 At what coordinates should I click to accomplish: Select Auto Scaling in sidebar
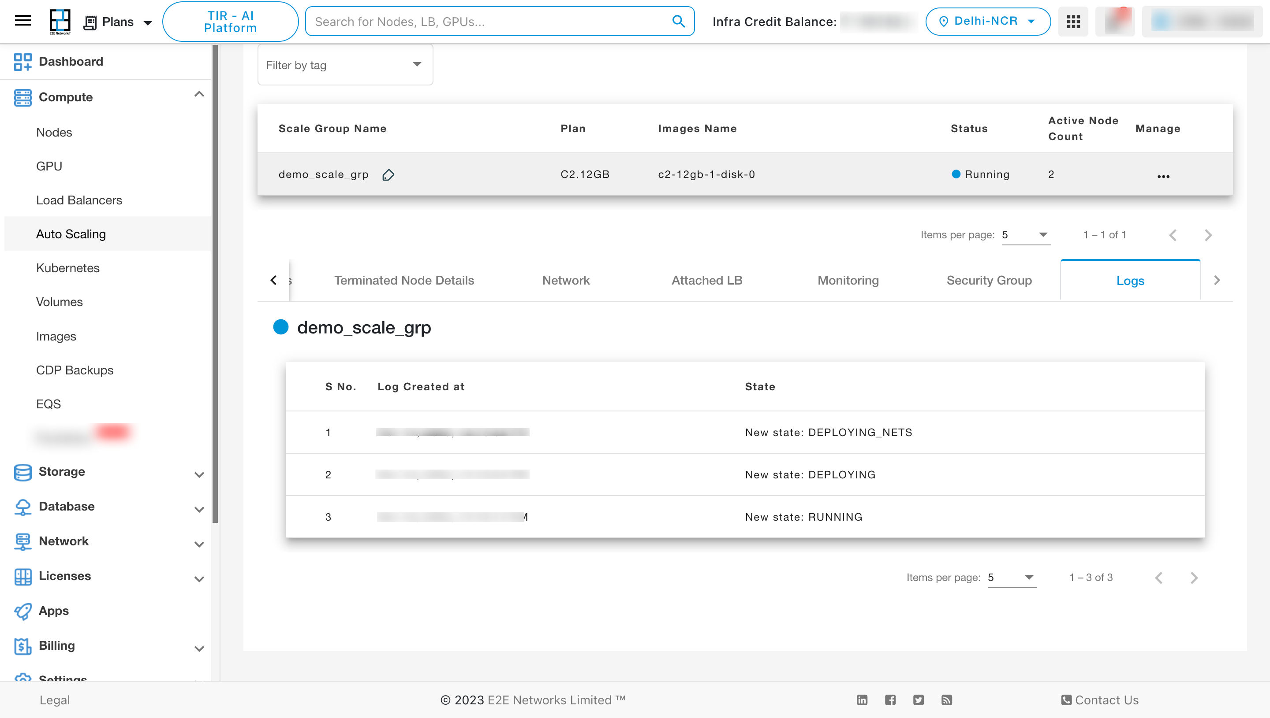71,234
